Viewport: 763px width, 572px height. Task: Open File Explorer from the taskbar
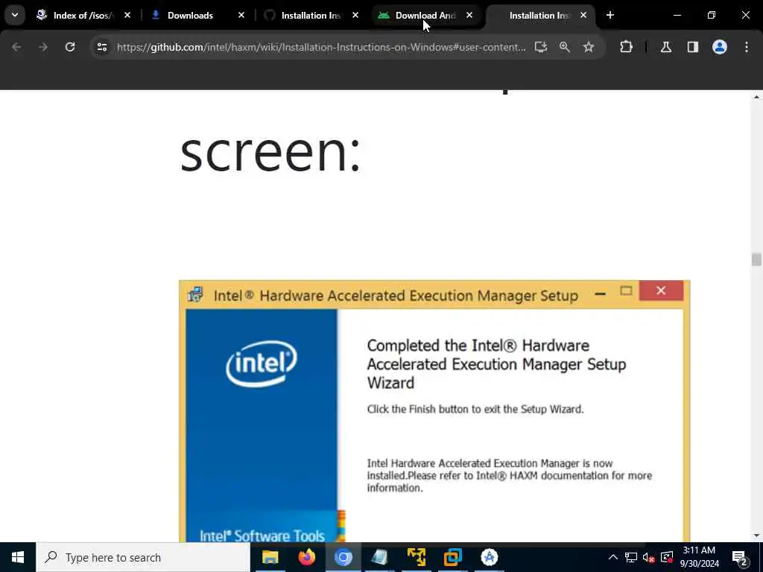coord(270,557)
